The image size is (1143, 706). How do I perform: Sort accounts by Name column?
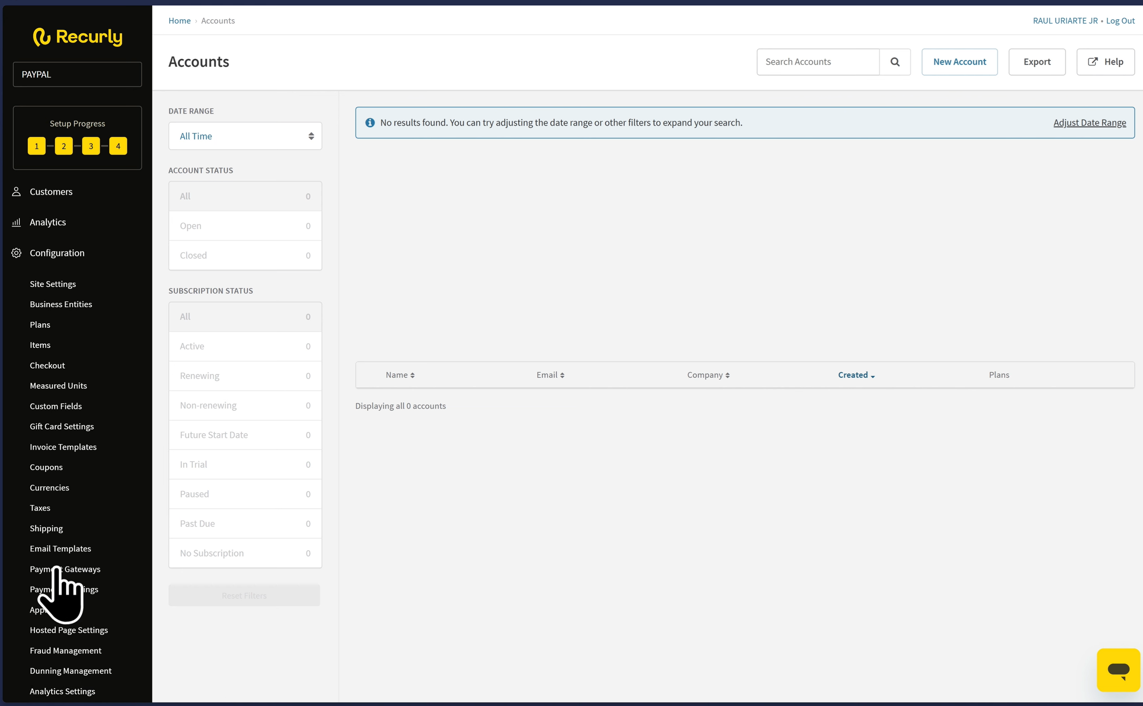400,375
